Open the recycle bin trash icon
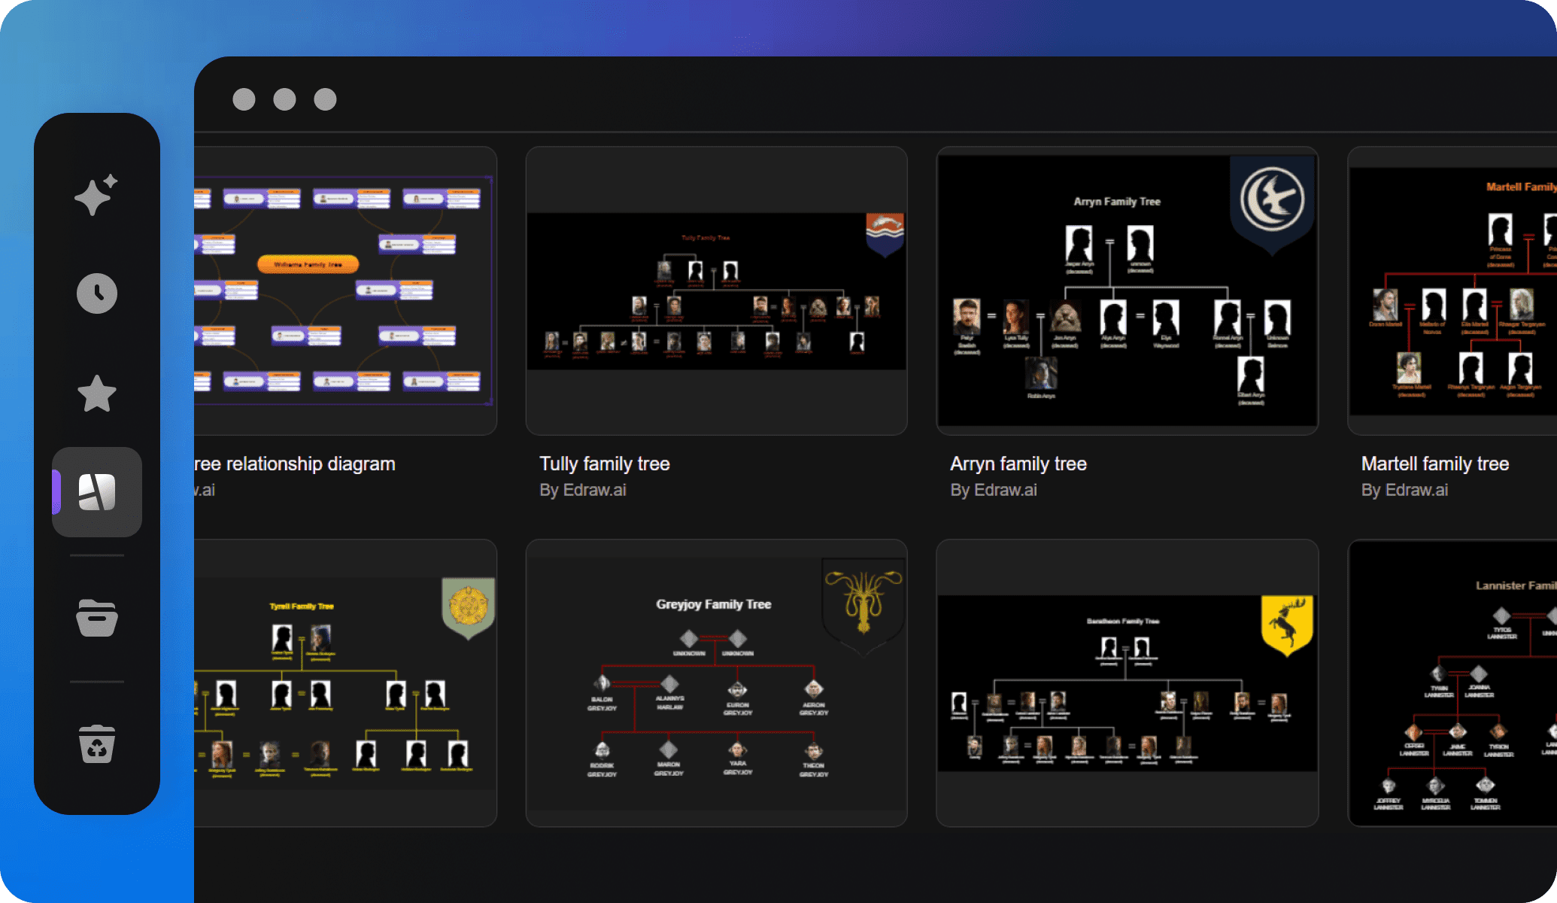Screen dimensions: 1557x903 [97, 743]
